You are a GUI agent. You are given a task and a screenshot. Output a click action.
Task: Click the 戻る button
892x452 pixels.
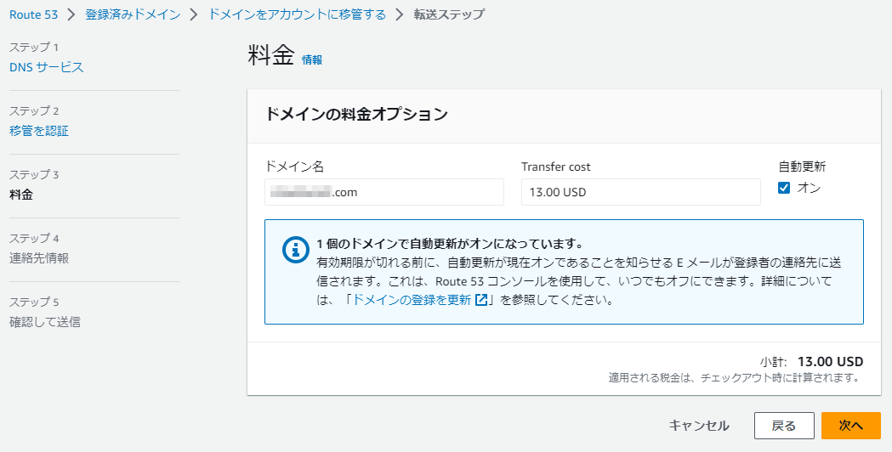tap(783, 426)
